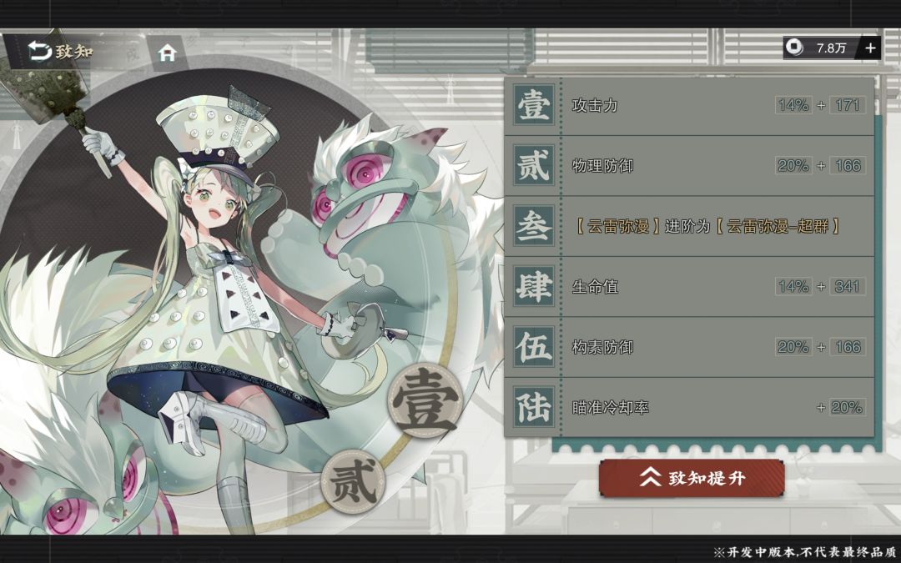Tap the coin currency icon
Screen dimensions: 901x563
pos(795,47)
